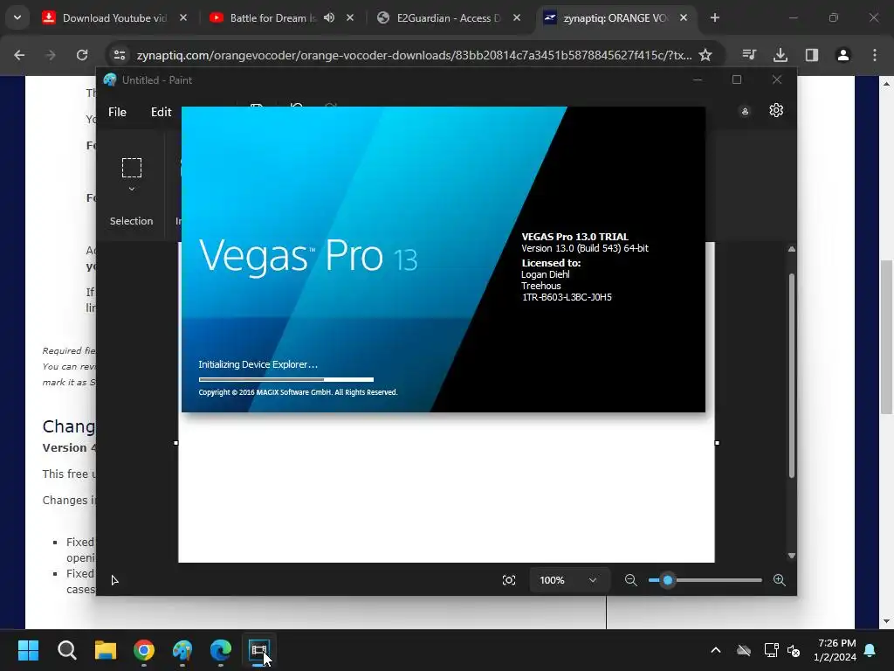
Task: Open notification bell in taskbar
Action: [870, 650]
